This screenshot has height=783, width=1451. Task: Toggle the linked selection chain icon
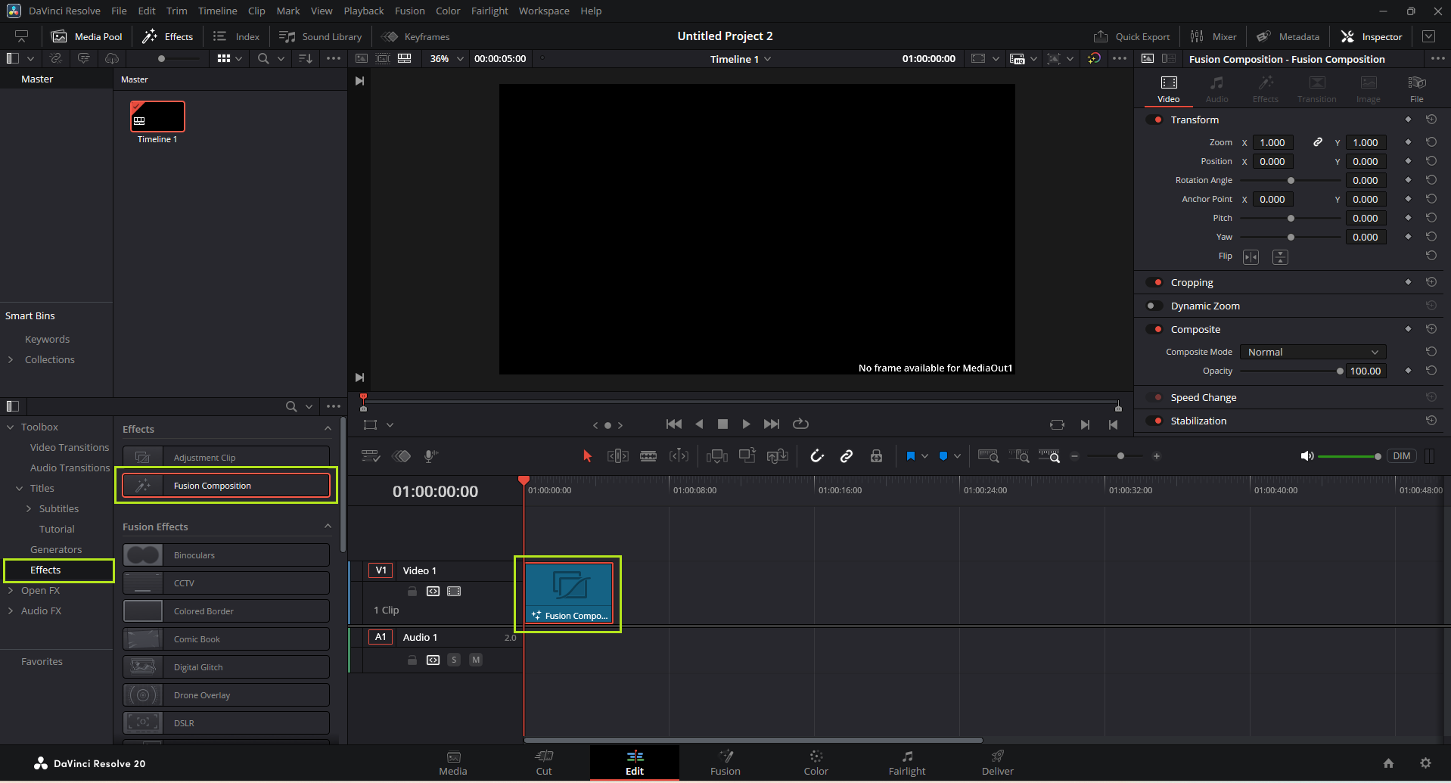tap(847, 456)
